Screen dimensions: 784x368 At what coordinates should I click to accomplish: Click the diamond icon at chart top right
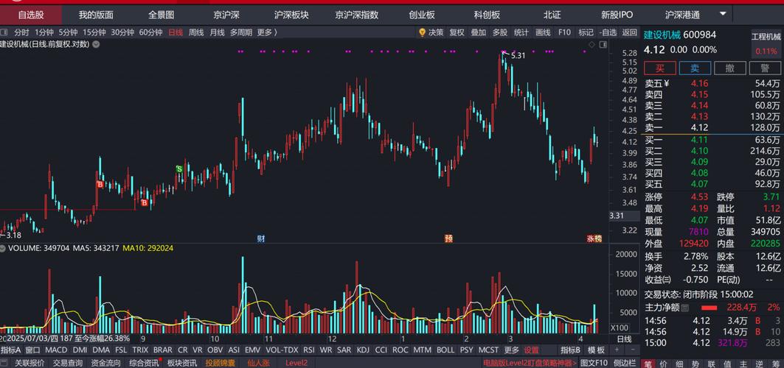click(592, 44)
